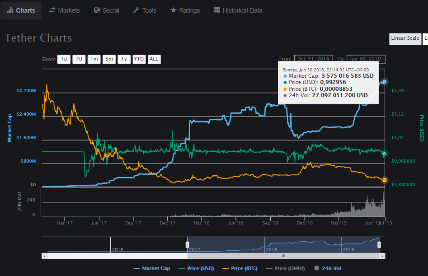Open the Ratings tab
The height and width of the screenshot is (276, 428).
(x=185, y=10)
